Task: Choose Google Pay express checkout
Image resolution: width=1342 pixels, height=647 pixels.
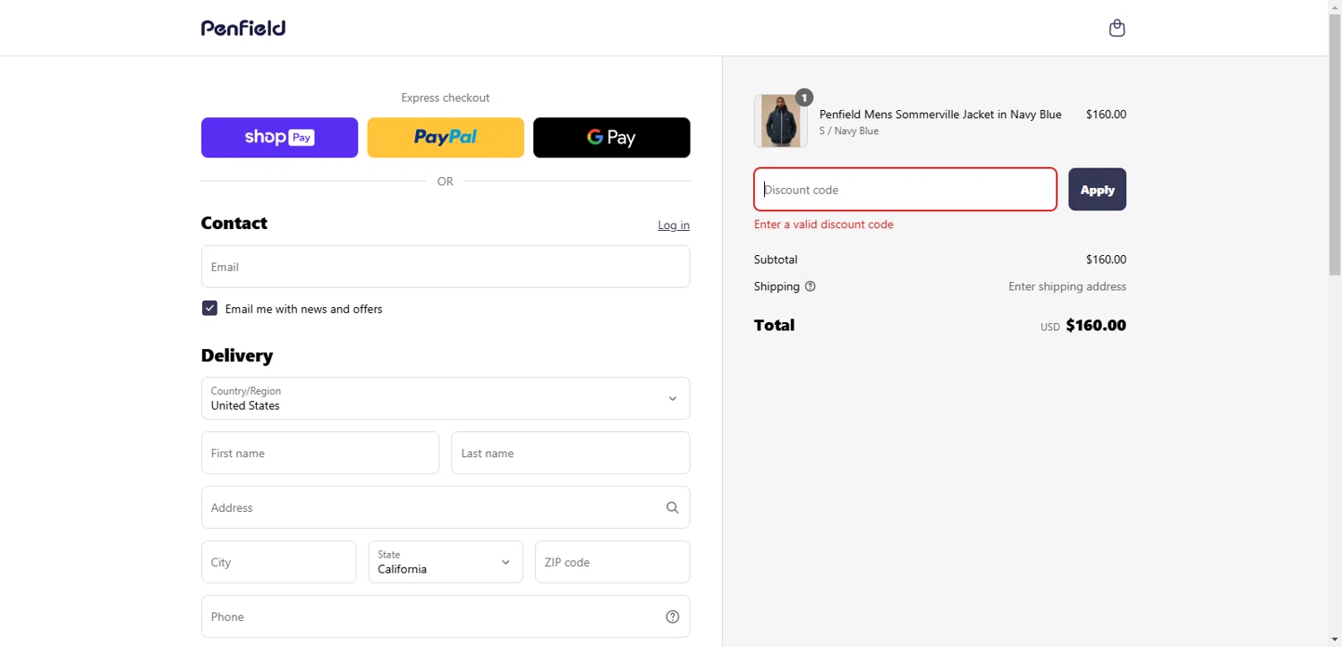Action: pyautogui.click(x=612, y=138)
